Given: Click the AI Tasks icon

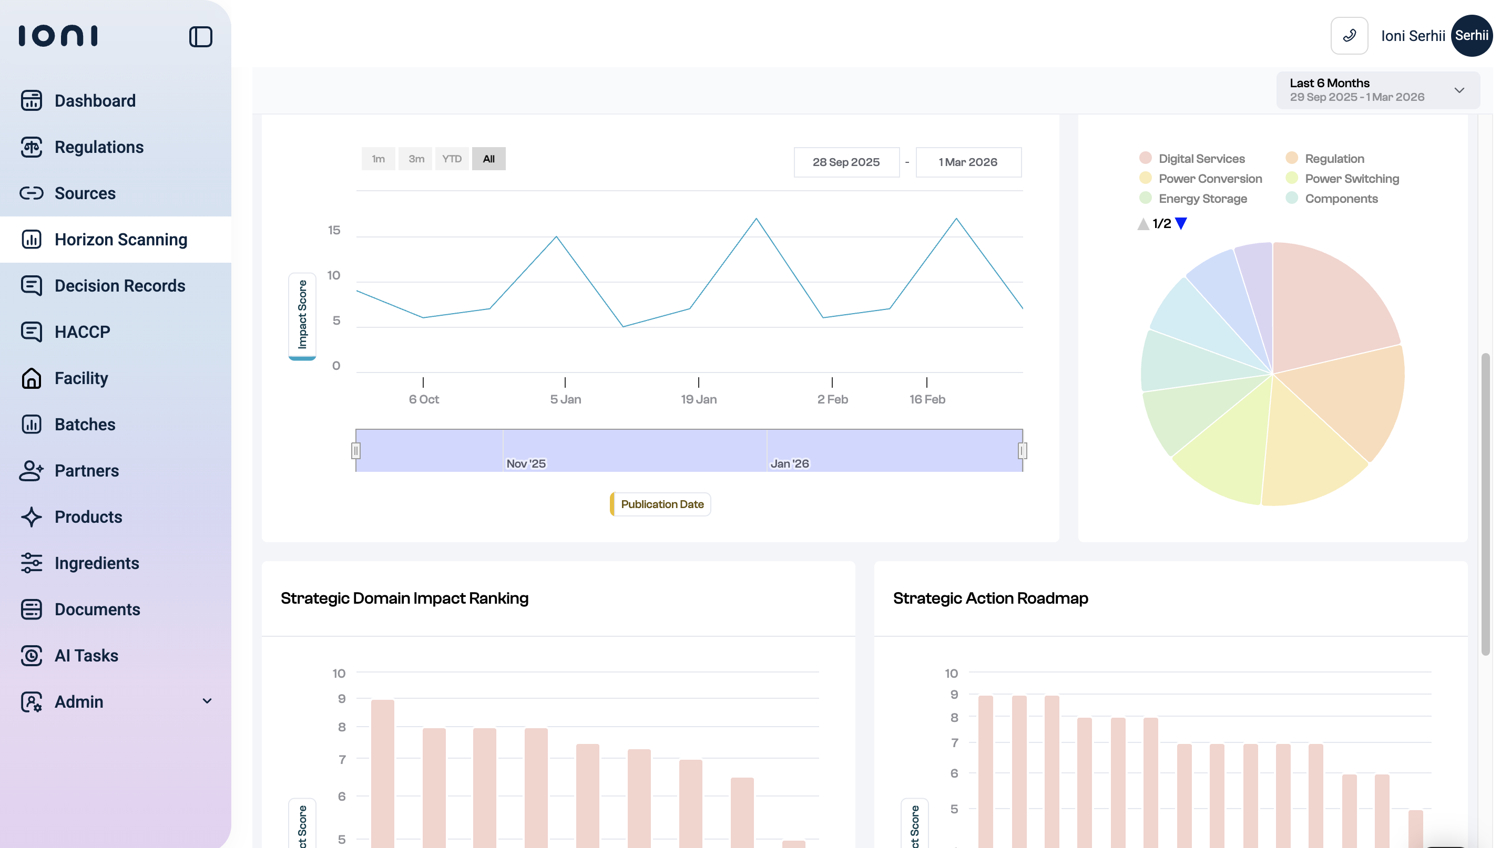Looking at the screenshot, I should tap(31, 656).
